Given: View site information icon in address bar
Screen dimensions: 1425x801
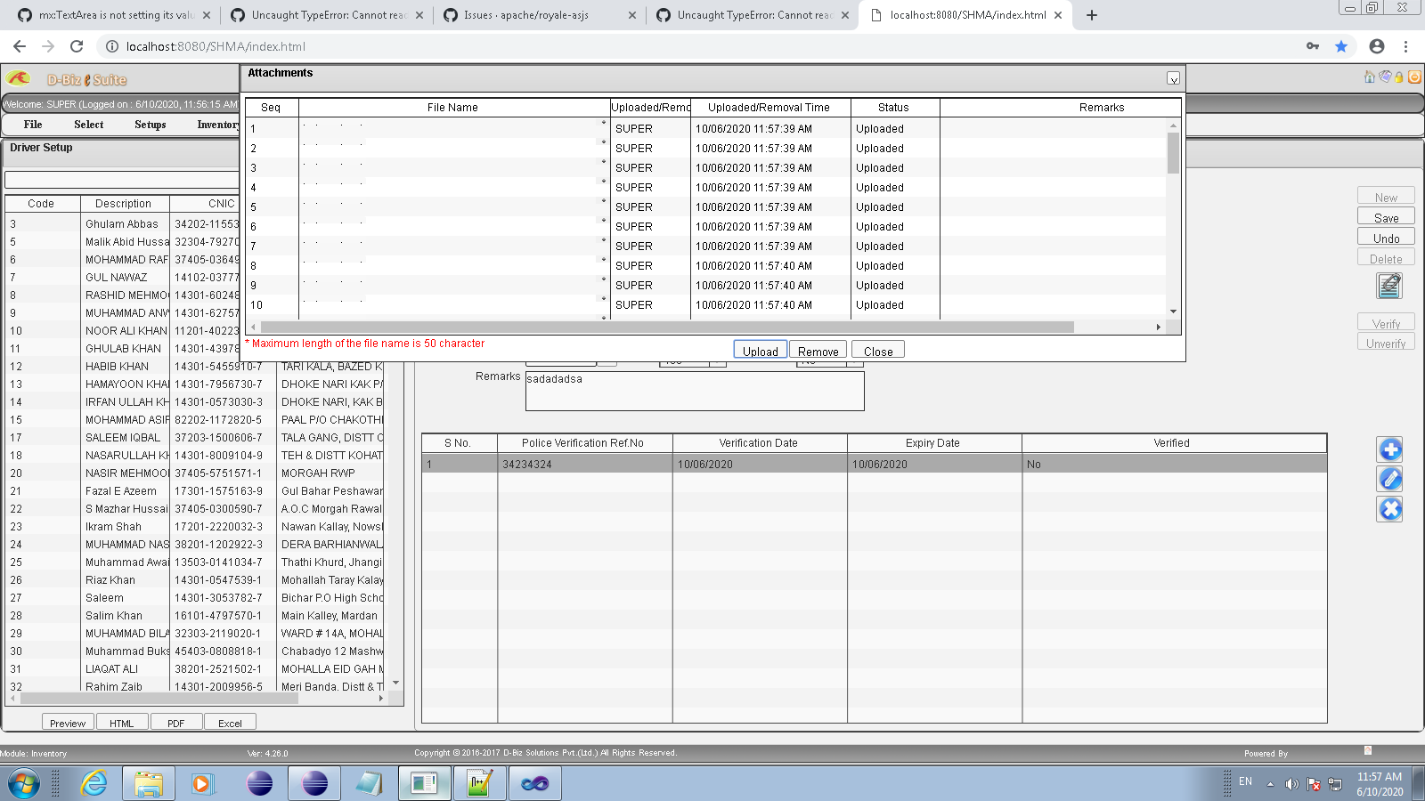Looking at the screenshot, I should coord(112,46).
